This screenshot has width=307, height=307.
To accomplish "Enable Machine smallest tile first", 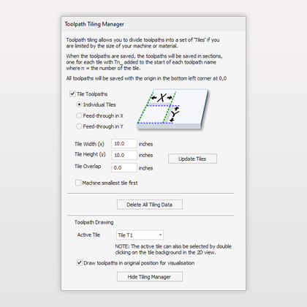I will (78, 183).
